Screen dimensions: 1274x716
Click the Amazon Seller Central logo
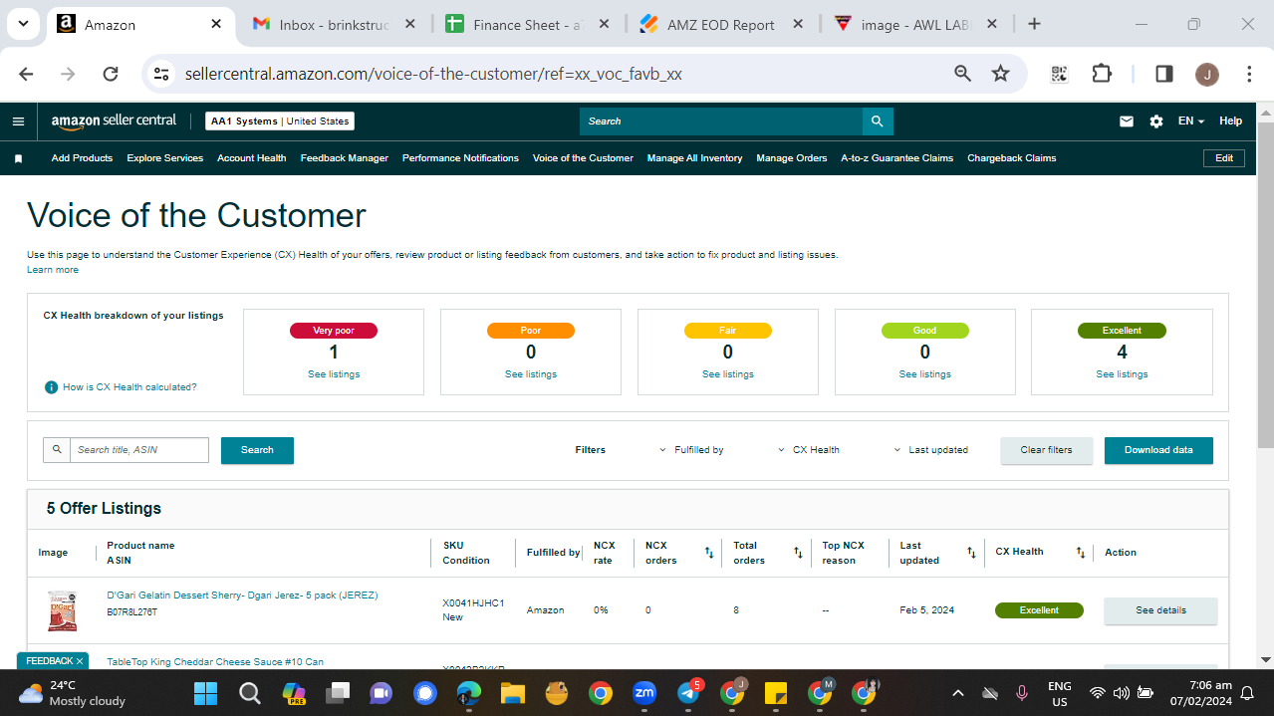tap(114, 120)
